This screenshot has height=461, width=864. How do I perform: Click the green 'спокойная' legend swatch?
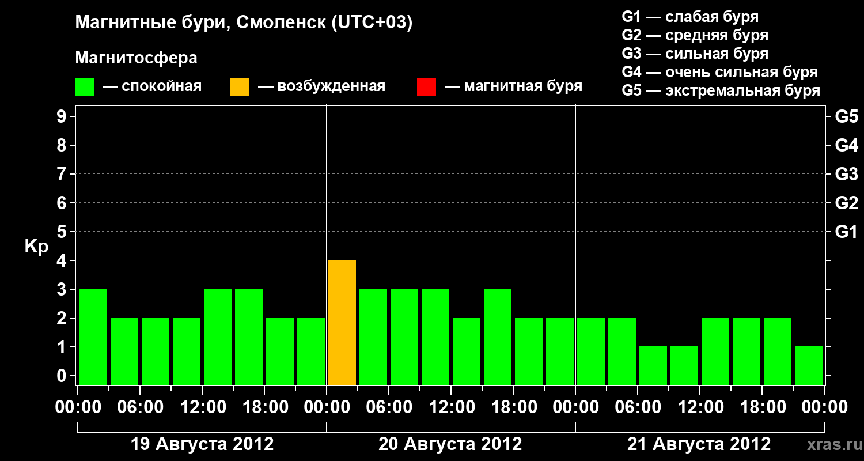click(x=84, y=87)
